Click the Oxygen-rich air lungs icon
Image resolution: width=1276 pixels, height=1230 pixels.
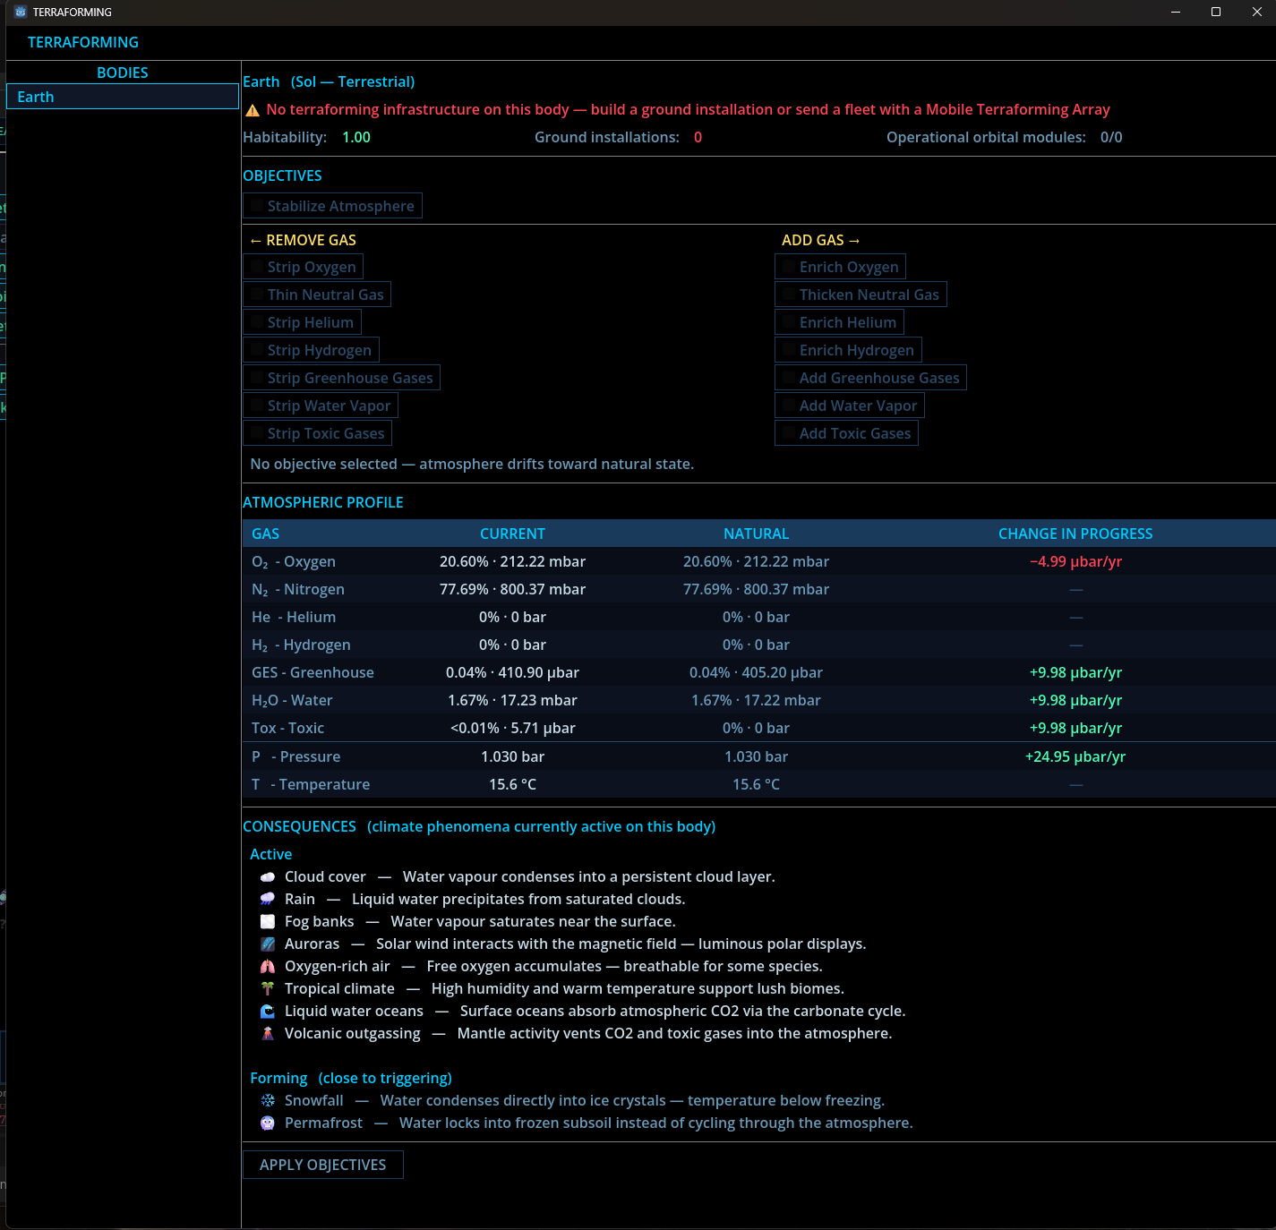[268, 967]
